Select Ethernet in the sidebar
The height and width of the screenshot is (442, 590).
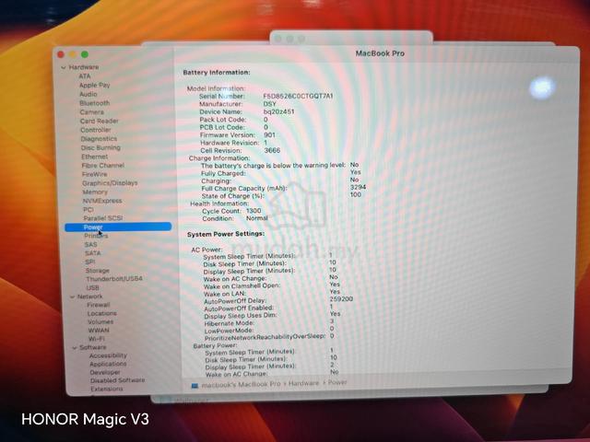pos(95,157)
